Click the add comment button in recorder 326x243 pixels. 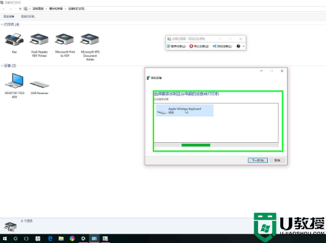coord(222,46)
